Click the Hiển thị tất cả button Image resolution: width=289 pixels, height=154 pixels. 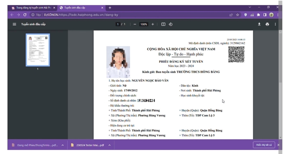point(264,145)
